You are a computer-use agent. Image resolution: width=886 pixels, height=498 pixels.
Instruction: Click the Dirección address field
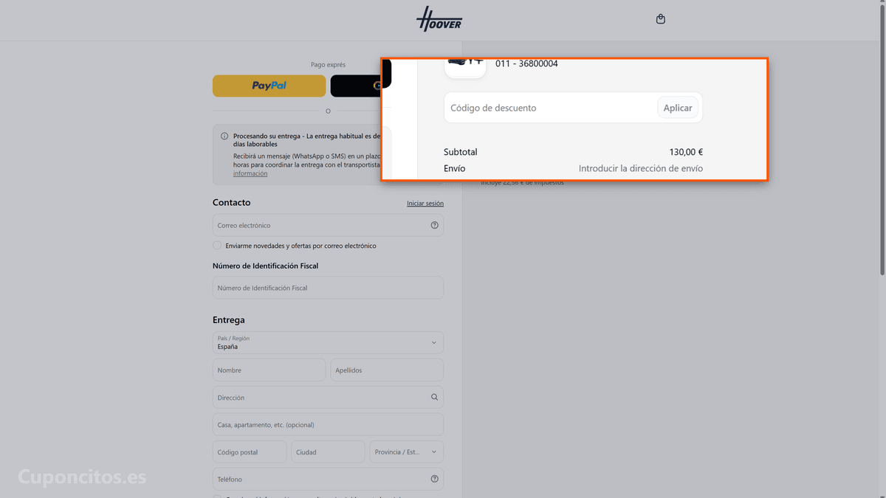point(328,397)
